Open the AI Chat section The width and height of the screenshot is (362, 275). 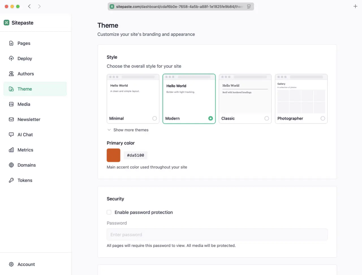click(25, 135)
